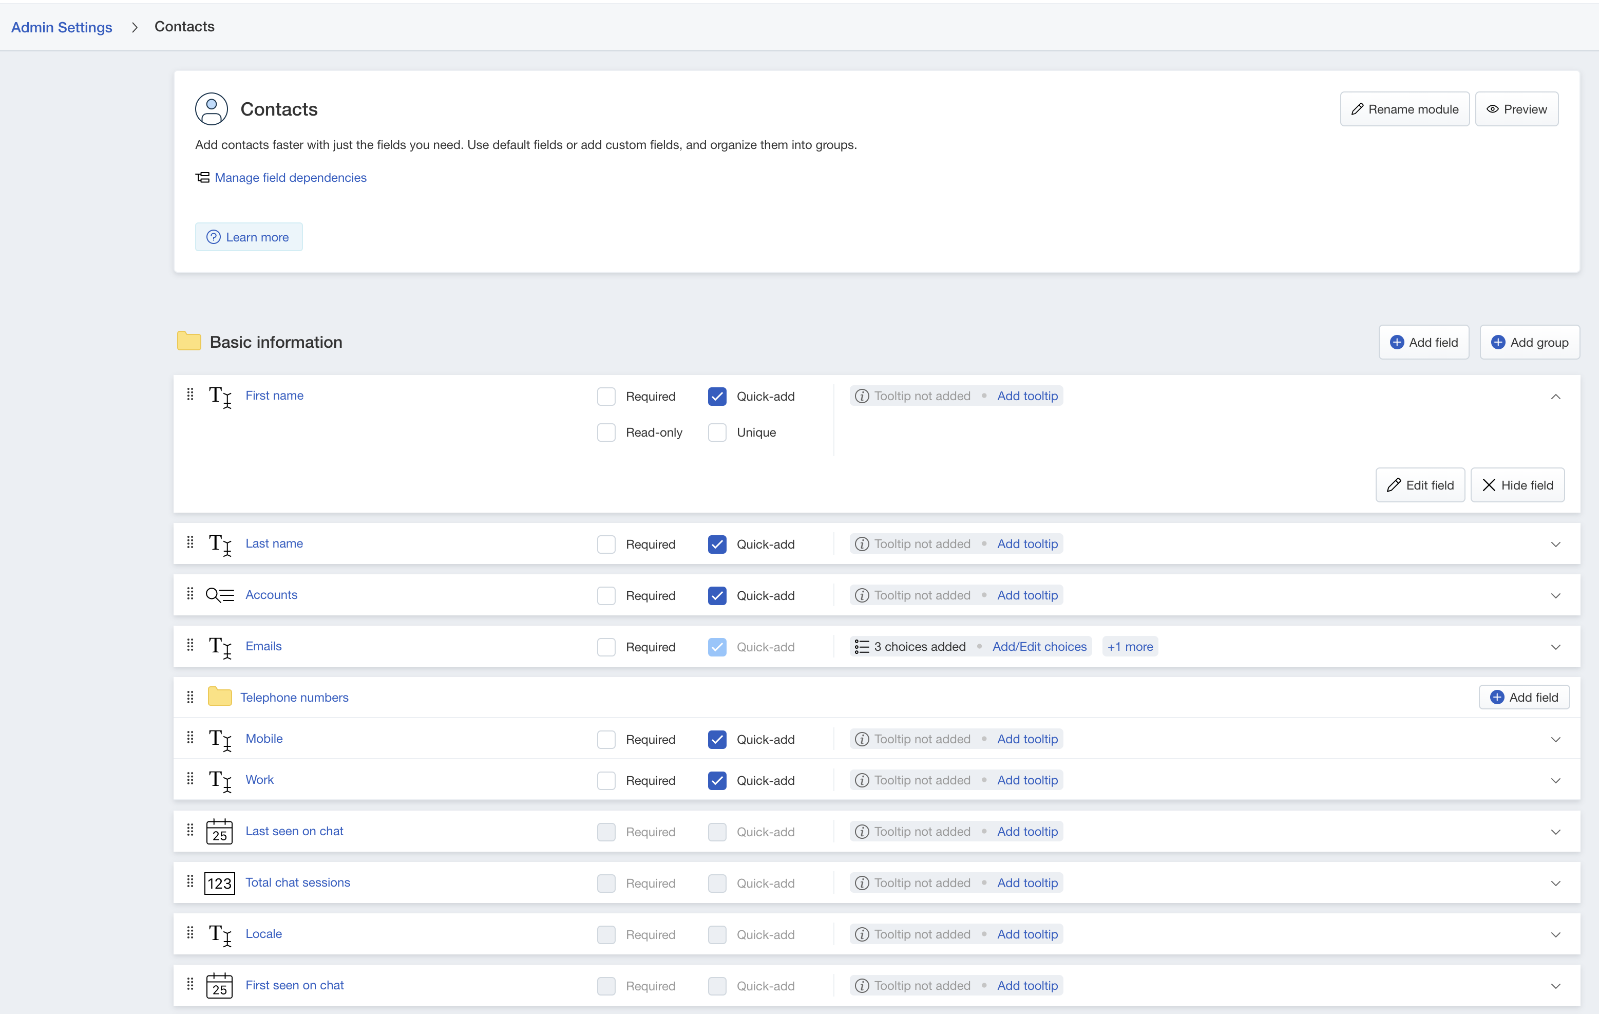This screenshot has width=1599, height=1014.
Task: Uncheck Quick-add for First name
Action: pyautogui.click(x=717, y=396)
